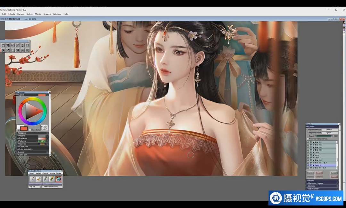The width and height of the screenshot is (346, 208).
Task: Select the chalk Dry Media brush icon
Action: (x=58, y=179)
